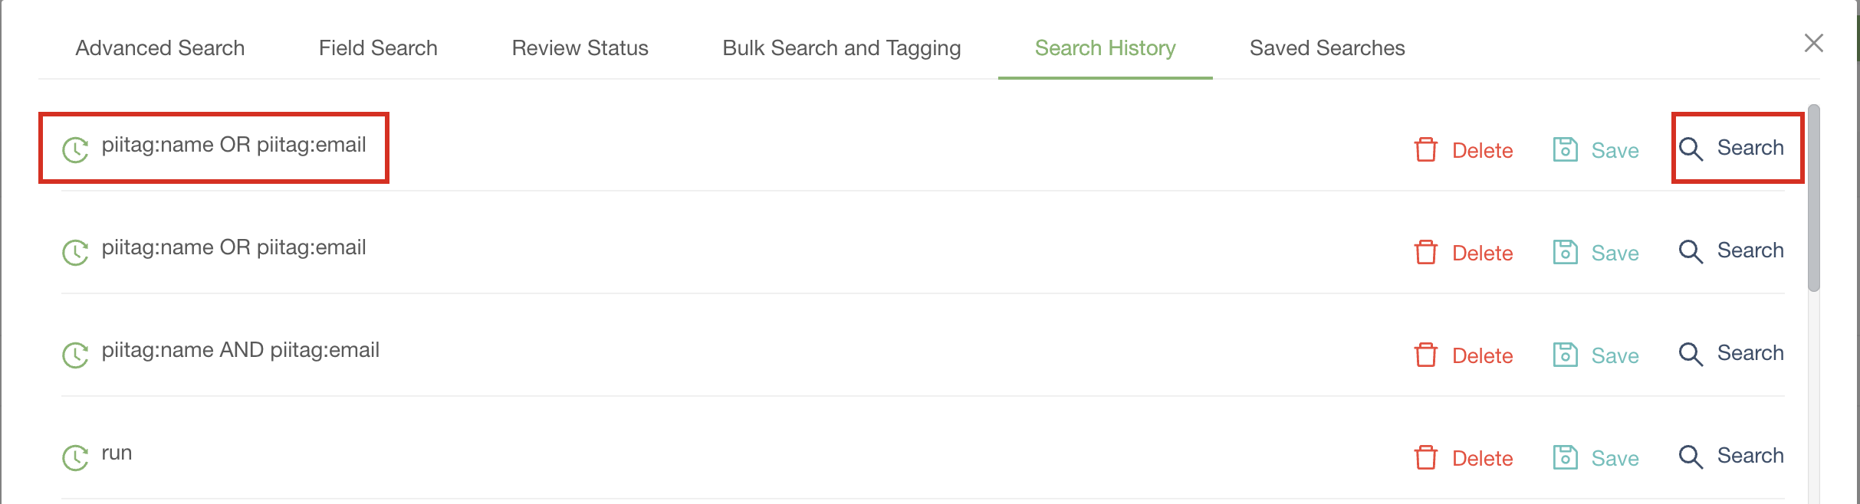
Task: Click the magnifier icon on the AND query row
Action: point(1691,353)
